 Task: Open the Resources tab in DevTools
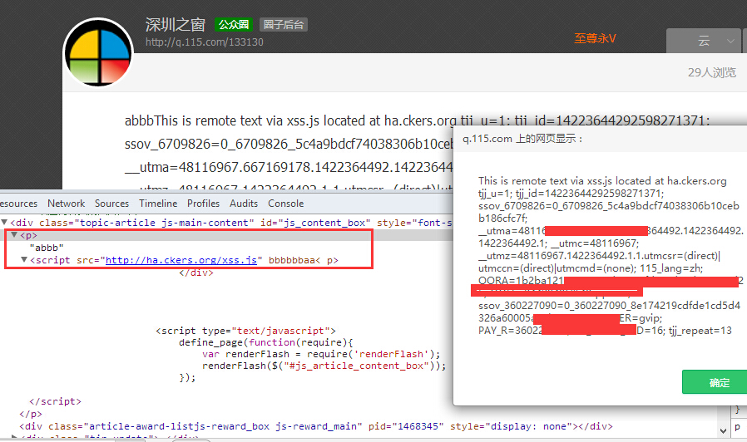18,204
